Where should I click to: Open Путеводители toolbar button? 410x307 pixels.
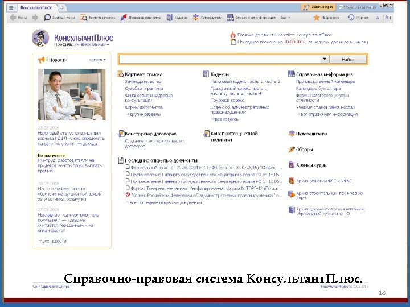pos(207,18)
